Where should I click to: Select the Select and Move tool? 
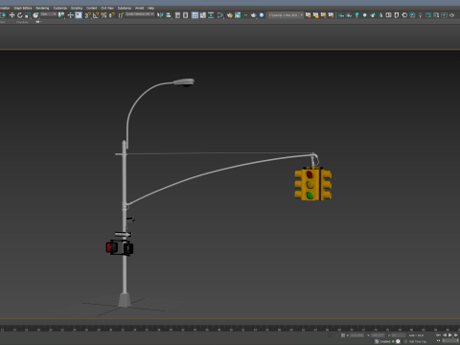pyautogui.click(x=11, y=15)
